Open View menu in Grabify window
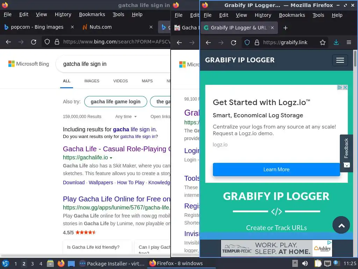The image size is (358, 269). pyautogui.click(x=241, y=15)
